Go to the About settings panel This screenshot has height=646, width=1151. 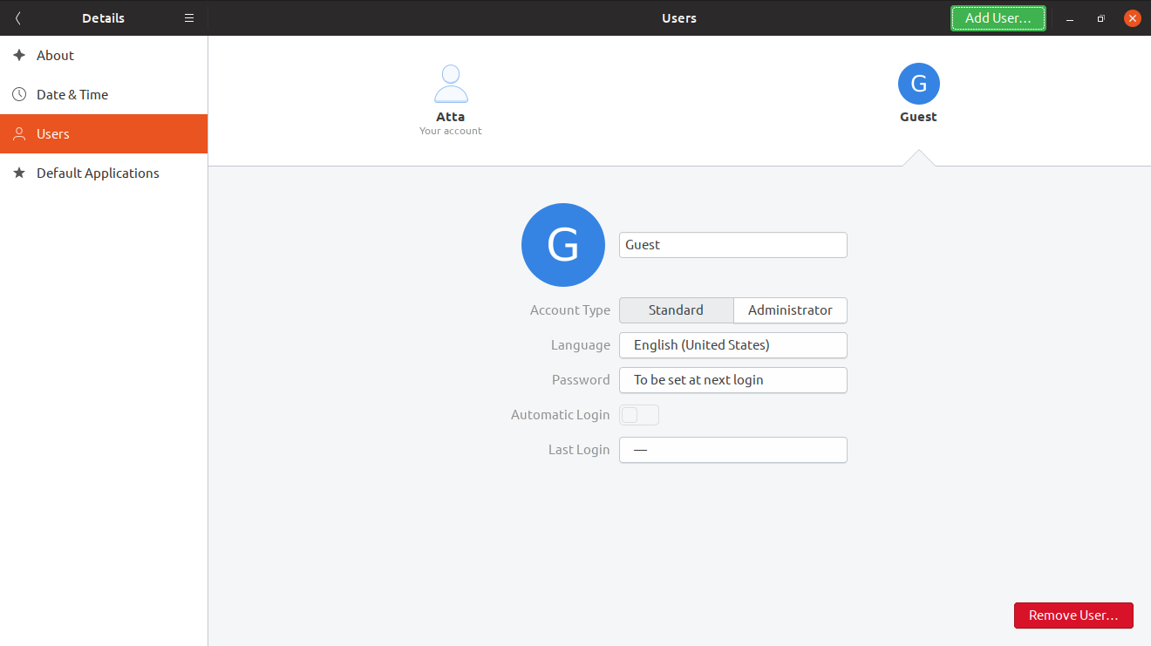click(56, 55)
